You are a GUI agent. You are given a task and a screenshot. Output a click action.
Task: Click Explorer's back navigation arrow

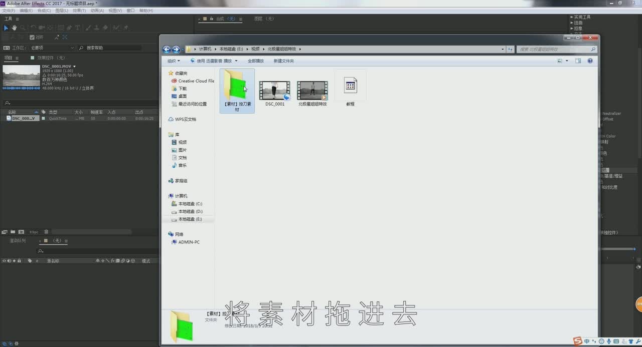167,50
